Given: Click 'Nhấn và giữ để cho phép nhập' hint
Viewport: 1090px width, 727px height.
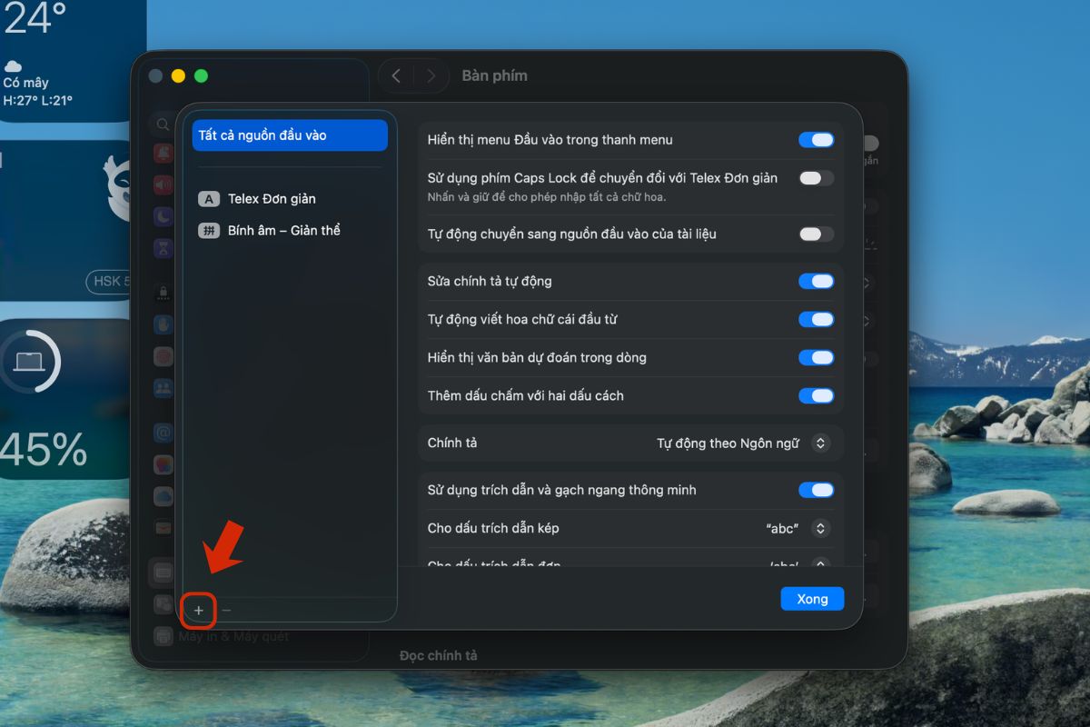Looking at the screenshot, I should [548, 197].
